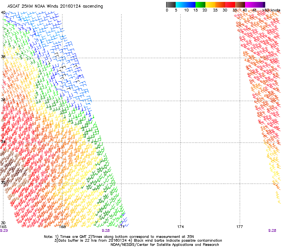Screen dimensions: 282x247
Task: Select the brown 35-40 knots legend segment
Action: click(x=240, y=5)
